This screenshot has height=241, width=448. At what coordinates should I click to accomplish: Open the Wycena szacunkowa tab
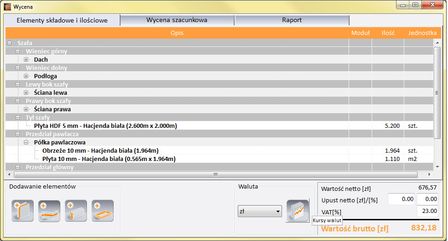tap(177, 20)
